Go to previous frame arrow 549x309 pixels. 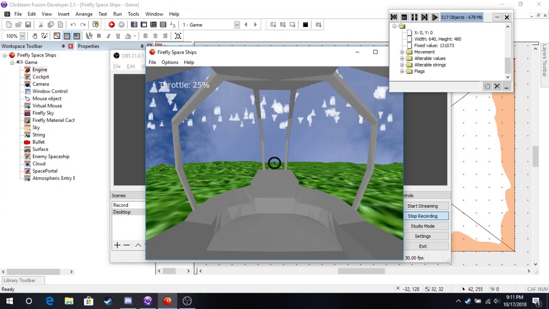click(x=246, y=25)
